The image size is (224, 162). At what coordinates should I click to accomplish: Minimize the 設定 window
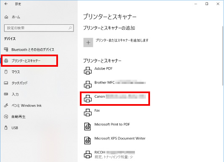[x=196, y=4]
